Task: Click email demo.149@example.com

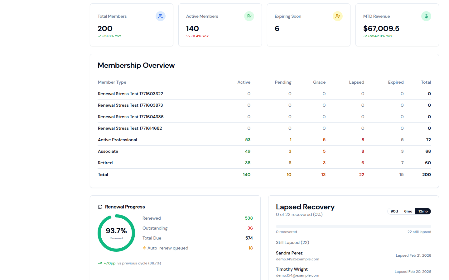Action: pos(297,259)
